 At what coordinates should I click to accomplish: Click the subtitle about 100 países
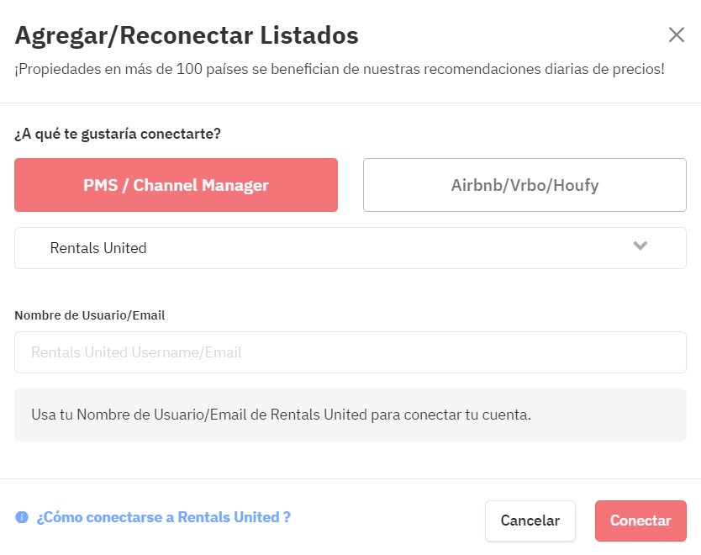tap(340, 69)
